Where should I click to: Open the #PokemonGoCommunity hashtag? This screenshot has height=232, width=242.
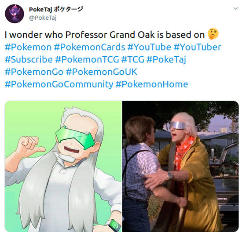pyautogui.click(x=59, y=84)
